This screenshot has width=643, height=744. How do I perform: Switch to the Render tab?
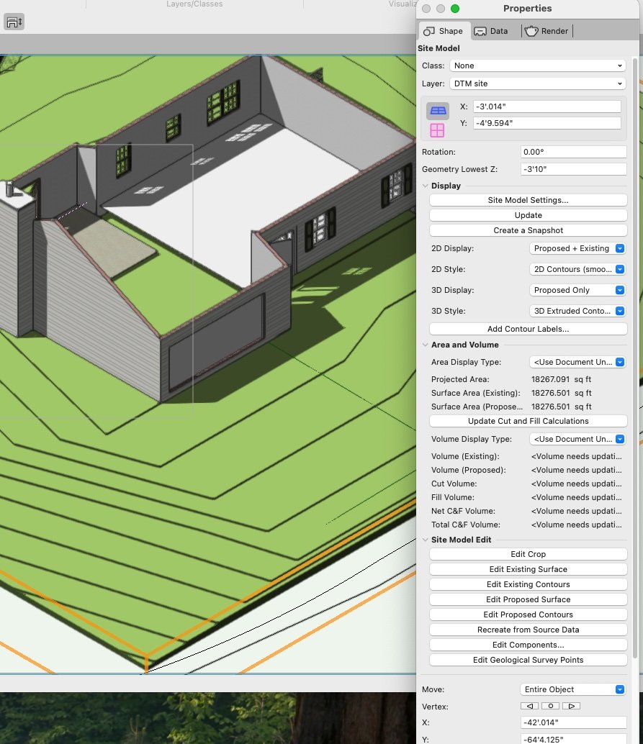pos(547,31)
